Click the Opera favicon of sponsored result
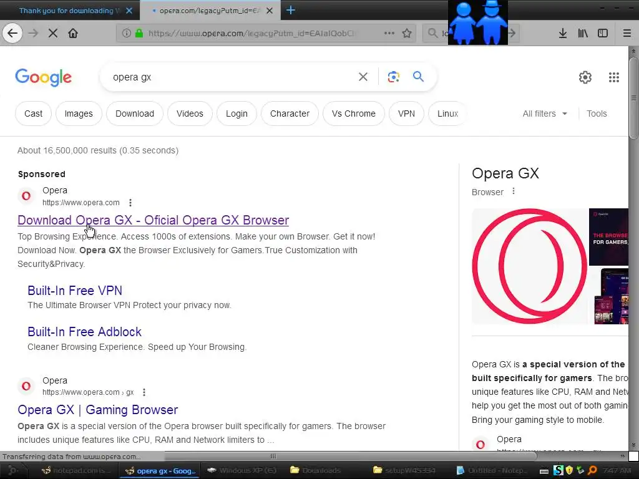Image resolution: width=639 pixels, height=479 pixels. [x=26, y=196]
